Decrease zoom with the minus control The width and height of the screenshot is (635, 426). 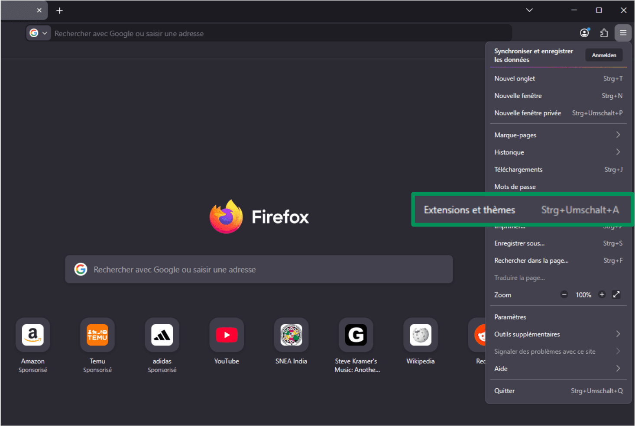(x=564, y=294)
